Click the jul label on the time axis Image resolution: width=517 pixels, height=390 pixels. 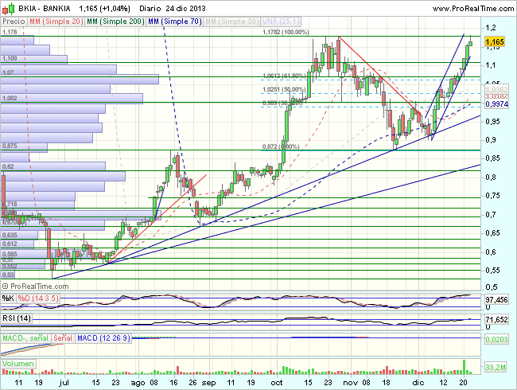pyautogui.click(x=64, y=383)
